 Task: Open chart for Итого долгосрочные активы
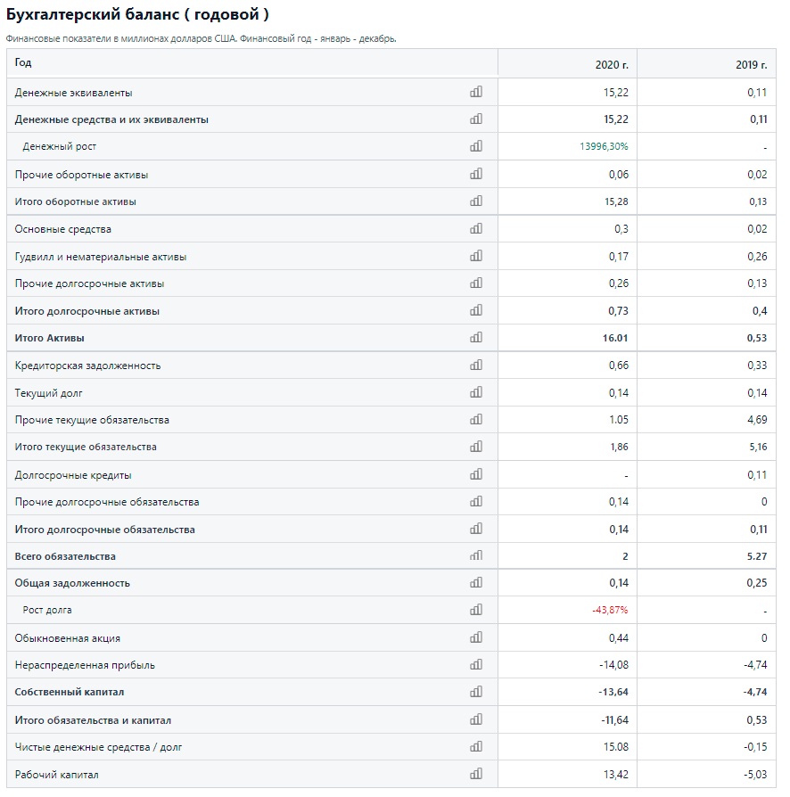(x=476, y=310)
